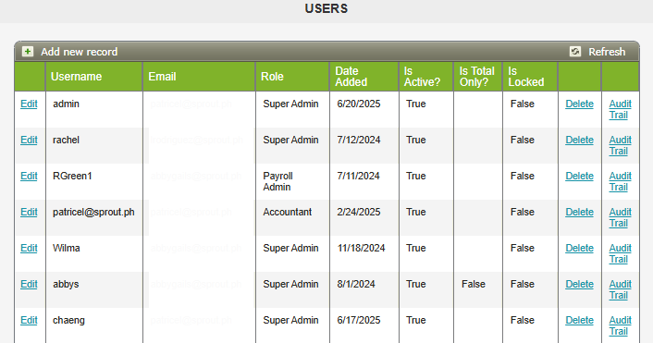Open Audit Trail for RGreen1
The height and width of the screenshot is (343, 653).
[x=620, y=181]
